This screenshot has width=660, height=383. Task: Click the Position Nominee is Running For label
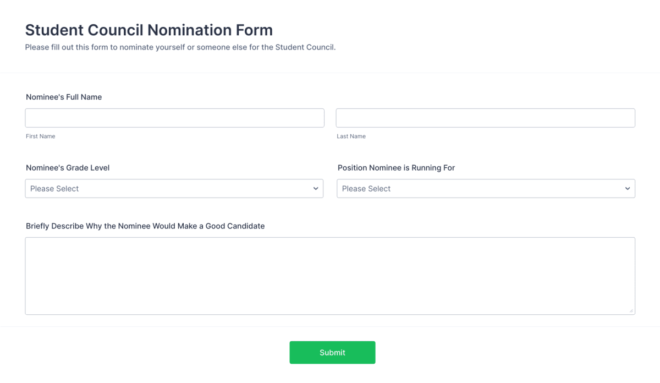click(396, 167)
